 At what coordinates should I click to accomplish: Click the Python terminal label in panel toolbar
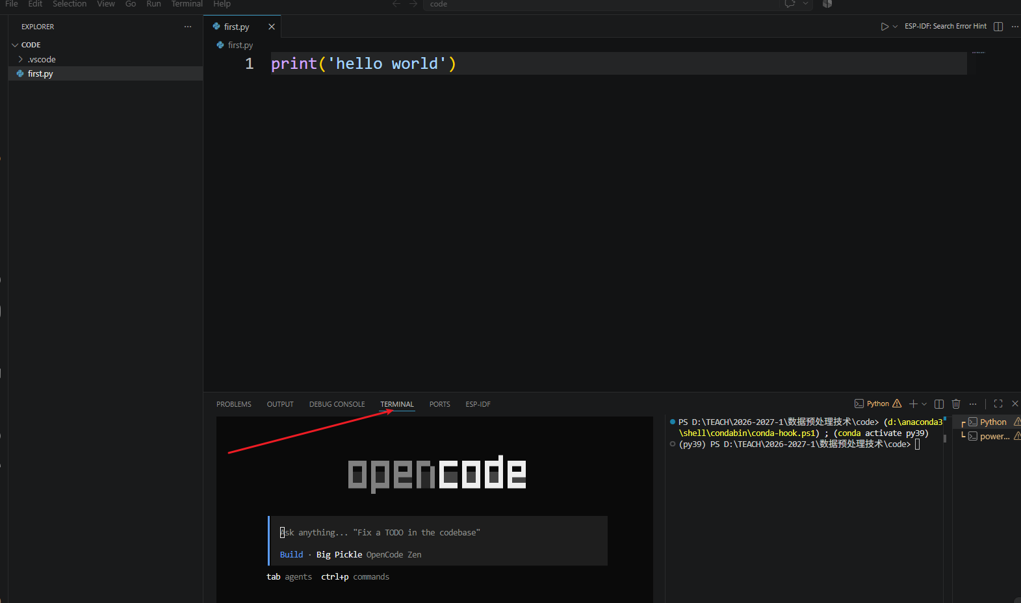click(x=877, y=404)
